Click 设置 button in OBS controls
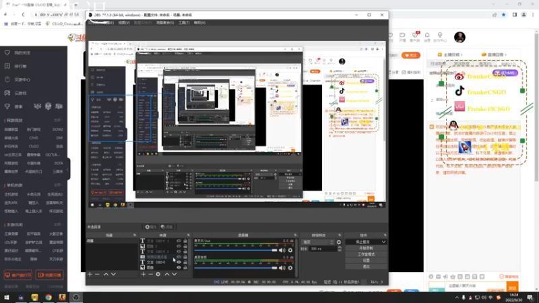Image resolution: width=539 pixels, height=303 pixels. (x=366, y=261)
